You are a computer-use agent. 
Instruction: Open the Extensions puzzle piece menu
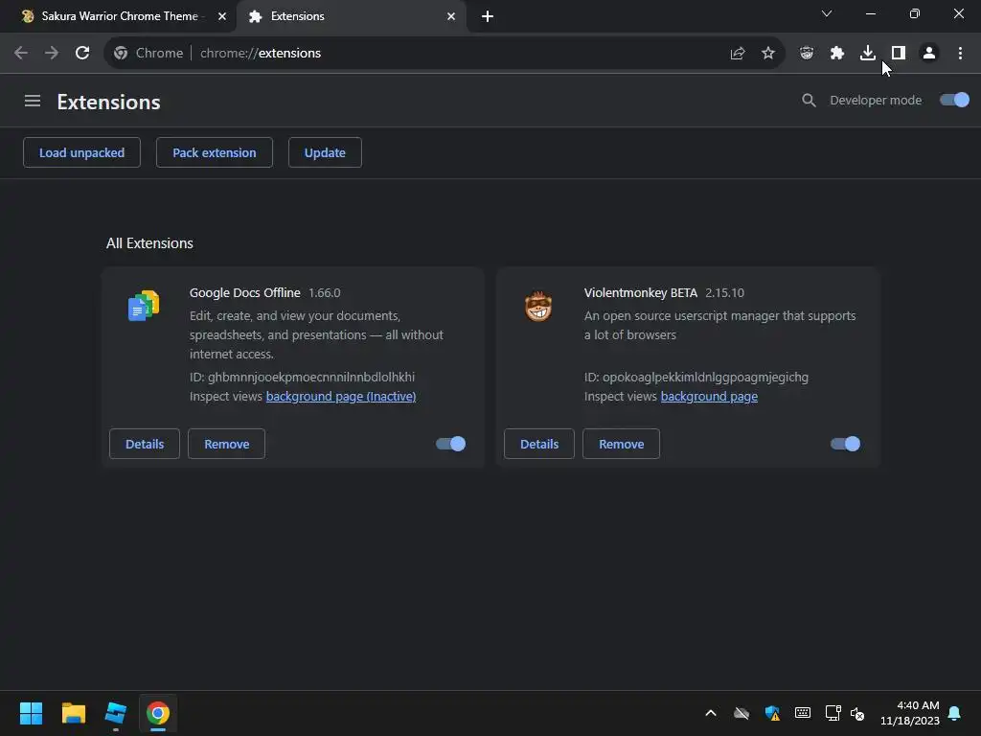pyautogui.click(x=837, y=54)
